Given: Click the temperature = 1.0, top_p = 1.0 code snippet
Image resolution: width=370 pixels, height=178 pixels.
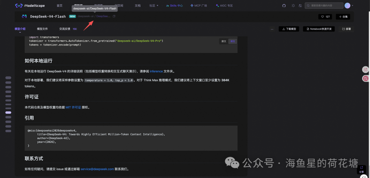Looking at the screenshot, I should (x=109, y=80).
